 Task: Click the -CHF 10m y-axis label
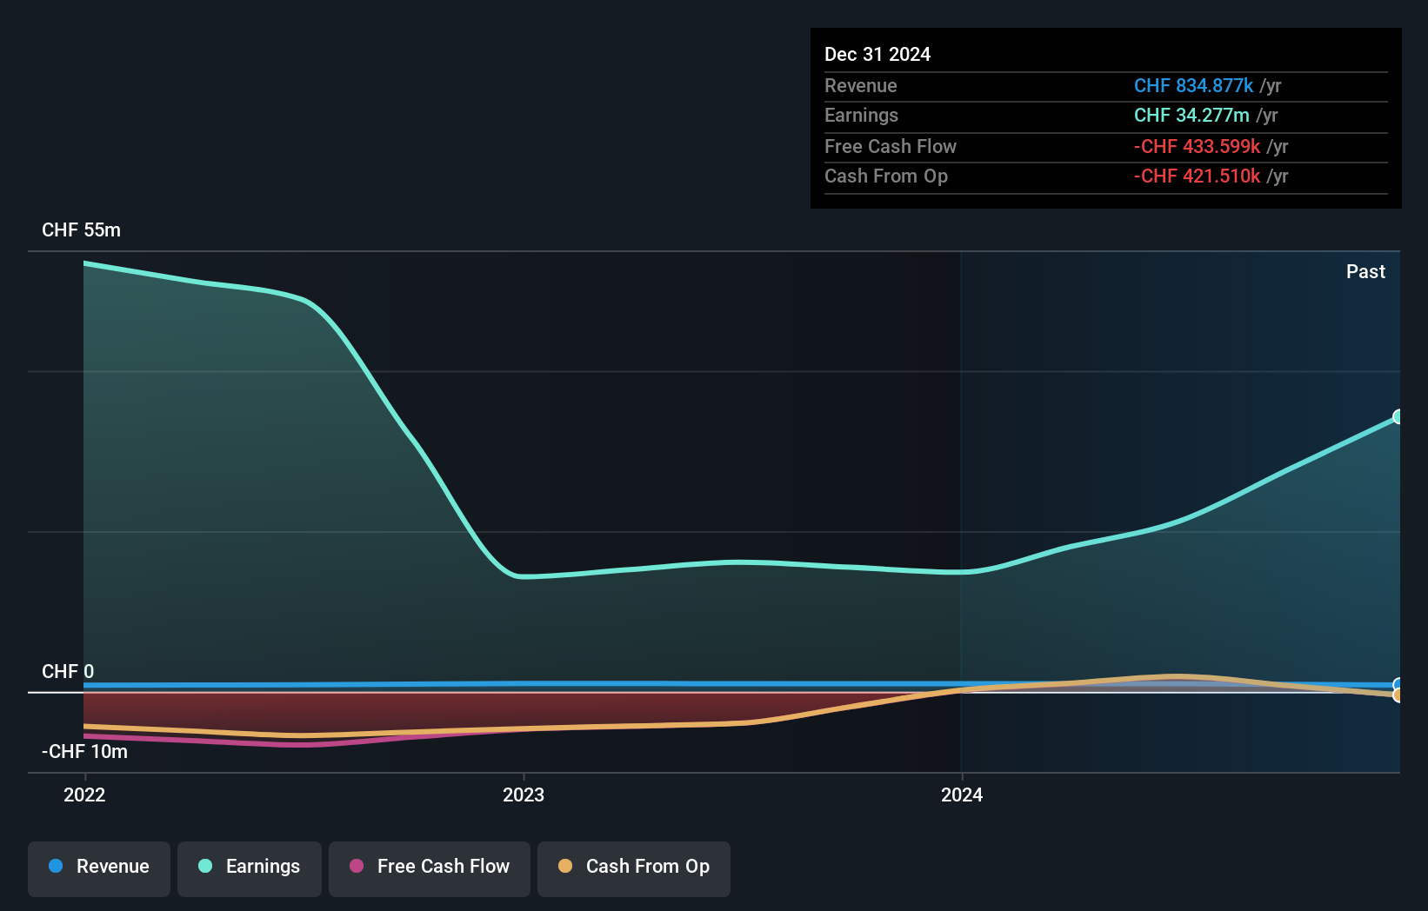point(84,752)
